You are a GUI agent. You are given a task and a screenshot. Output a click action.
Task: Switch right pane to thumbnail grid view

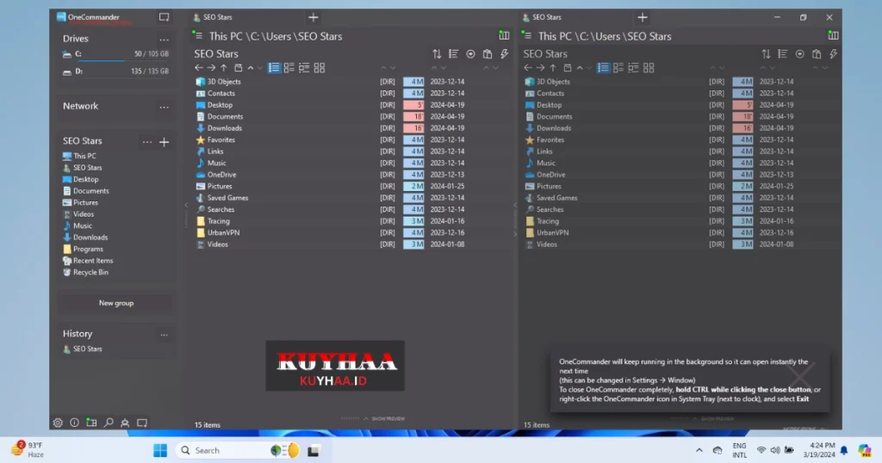[x=649, y=68]
